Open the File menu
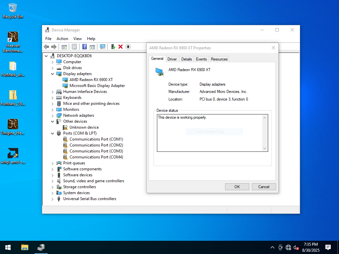The height and width of the screenshot is (254, 339). click(x=48, y=39)
